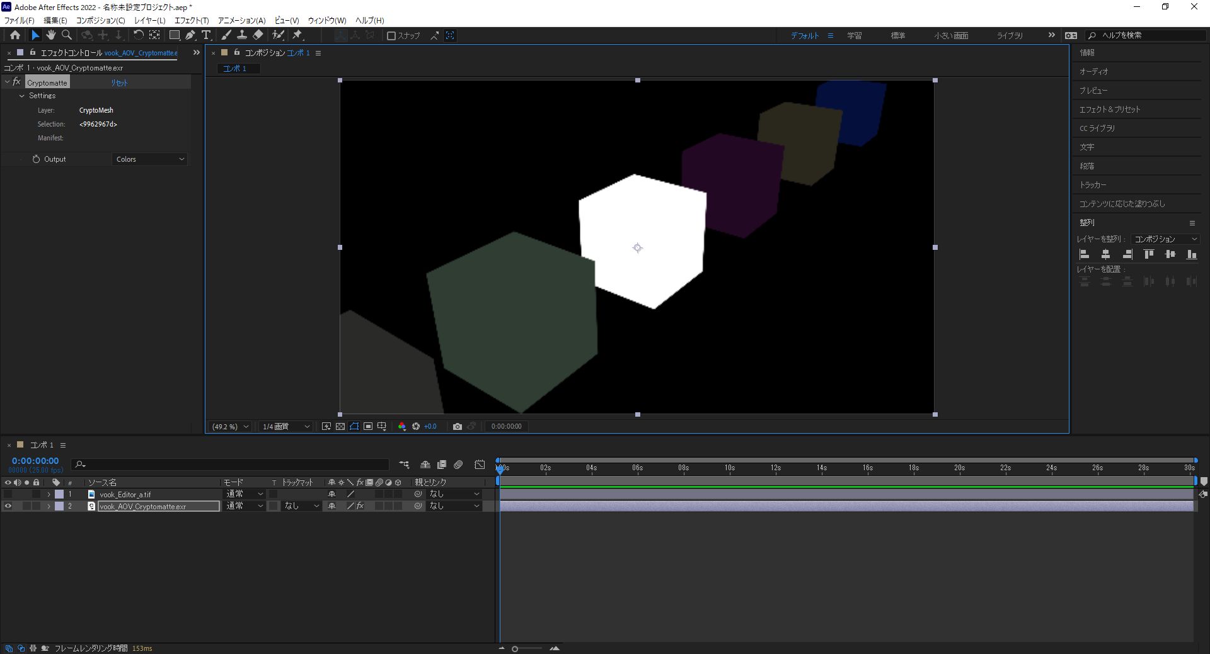Open the Graph Editor in timeline
The height and width of the screenshot is (654, 1210).
[x=480, y=465]
